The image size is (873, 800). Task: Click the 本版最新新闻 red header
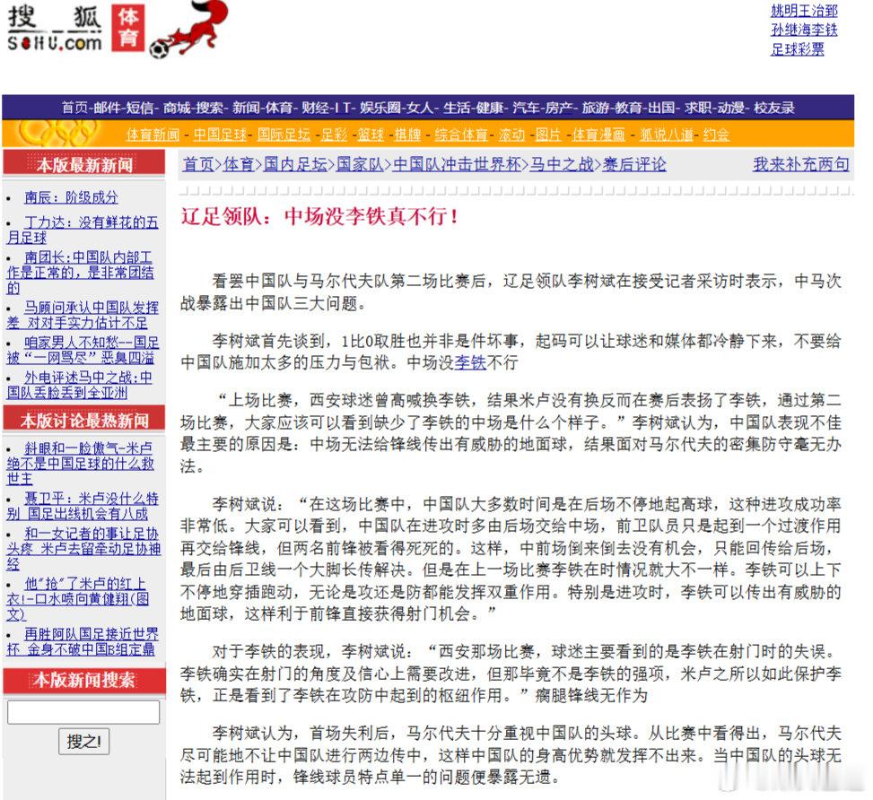84,164
